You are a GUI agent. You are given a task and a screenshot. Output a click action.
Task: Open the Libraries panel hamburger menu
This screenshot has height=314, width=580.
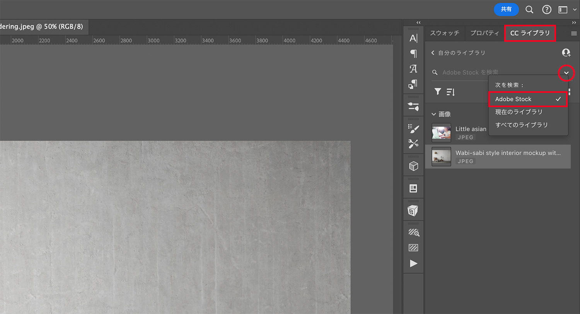(x=574, y=34)
